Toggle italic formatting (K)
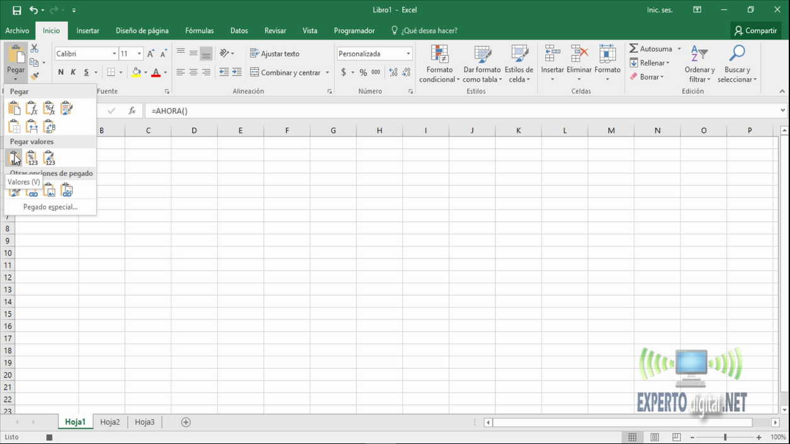This screenshot has height=444, width=790. click(x=73, y=72)
